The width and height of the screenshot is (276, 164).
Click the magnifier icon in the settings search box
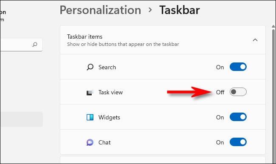coord(35,45)
